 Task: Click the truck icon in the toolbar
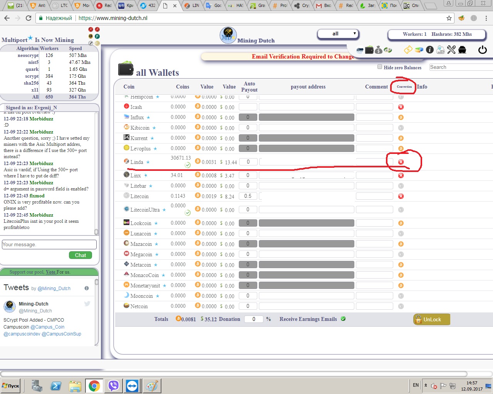[x=360, y=50]
